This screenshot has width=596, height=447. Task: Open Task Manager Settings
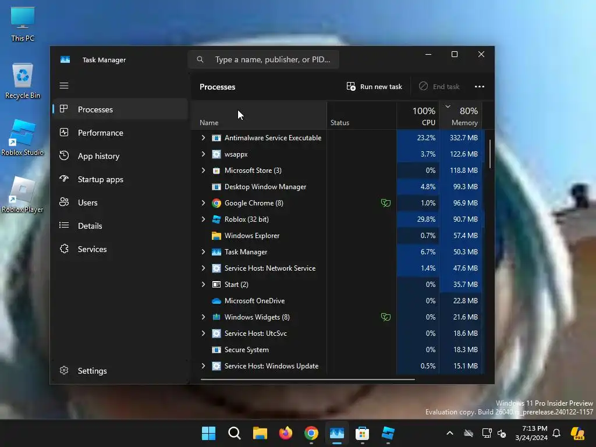(120, 371)
